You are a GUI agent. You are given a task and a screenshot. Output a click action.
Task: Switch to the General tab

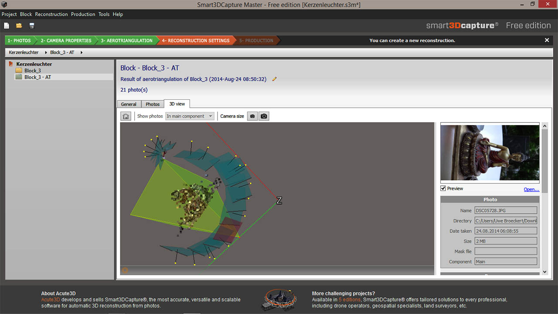pos(129,104)
